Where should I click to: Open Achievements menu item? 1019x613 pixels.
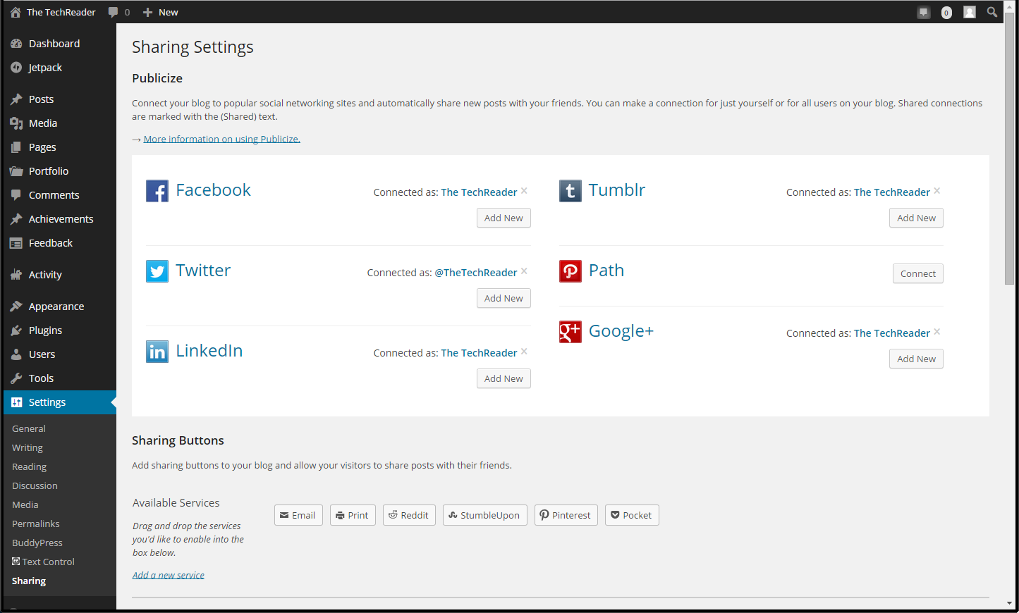[60, 219]
